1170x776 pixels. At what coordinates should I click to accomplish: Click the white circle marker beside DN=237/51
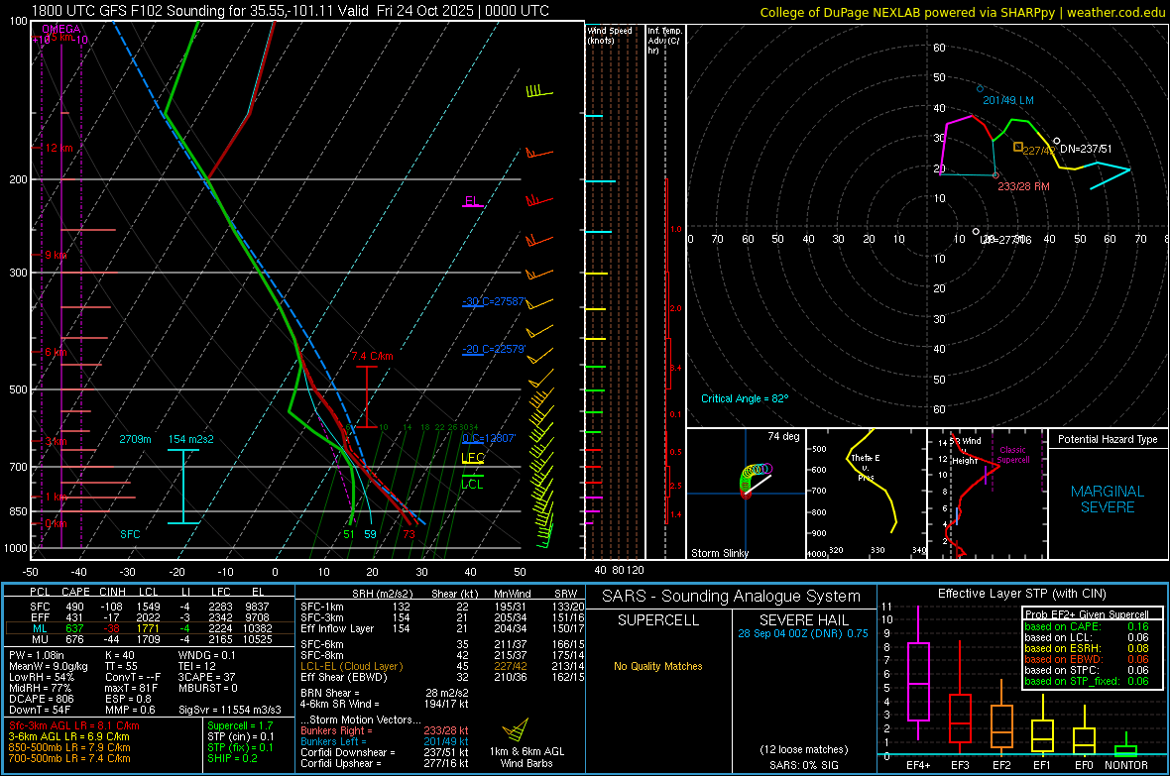(1057, 141)
